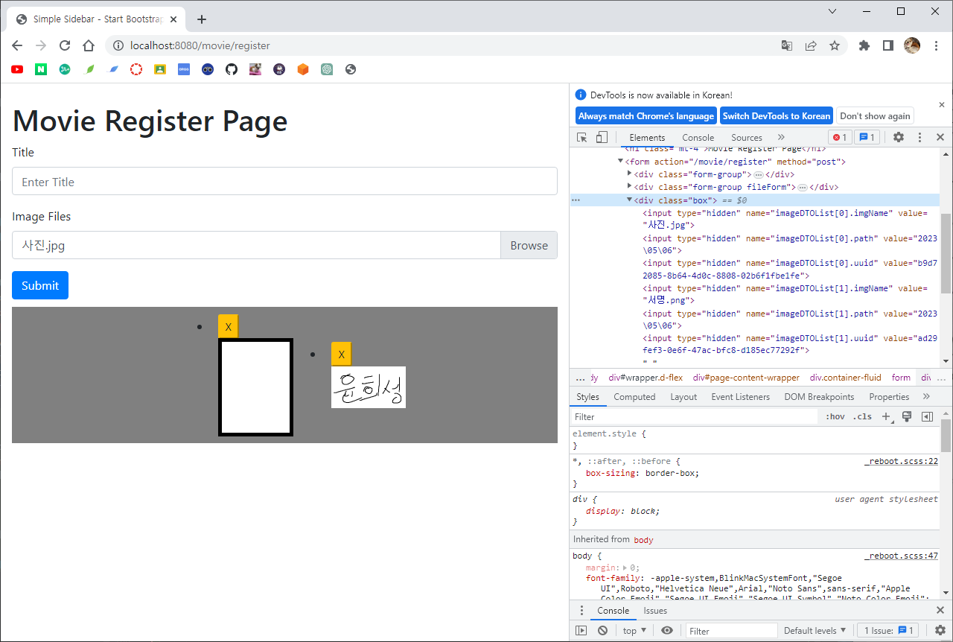The width and height of the screenshot is (953, 642).
Task: Add a new style rule plus icon
Action: tap(887, 416)
